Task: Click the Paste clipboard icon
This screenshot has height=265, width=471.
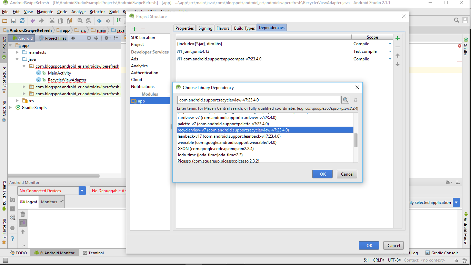Action: pos(69,21)
